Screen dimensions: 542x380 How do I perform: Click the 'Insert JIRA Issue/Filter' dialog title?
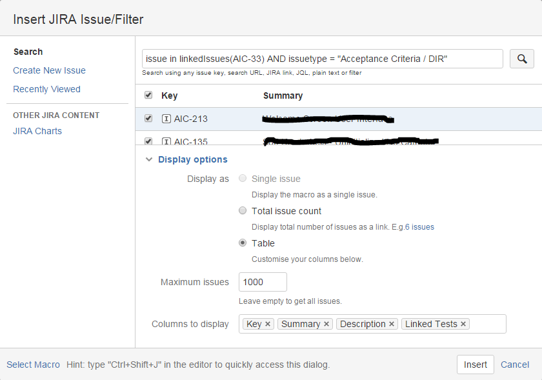pyautogui.click(x=78, y=19)
